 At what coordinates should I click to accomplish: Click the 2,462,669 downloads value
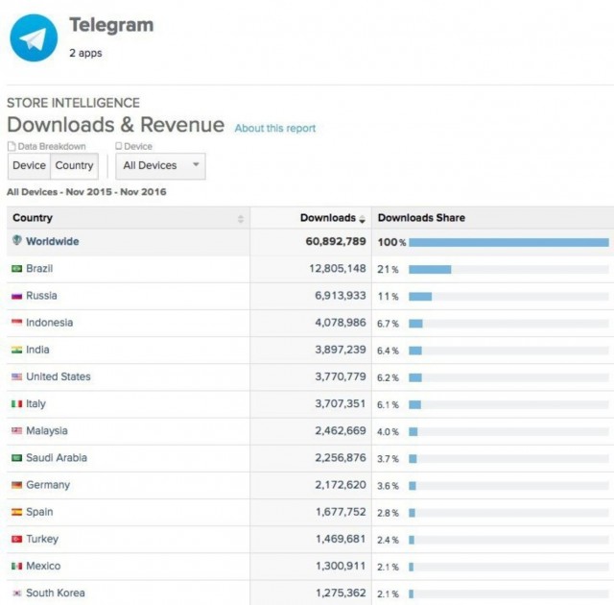click(x=341, y=431)
